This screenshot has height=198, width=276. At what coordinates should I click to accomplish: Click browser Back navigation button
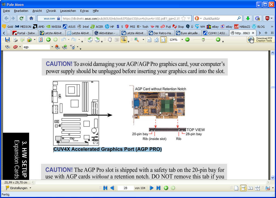coord(6,18)
